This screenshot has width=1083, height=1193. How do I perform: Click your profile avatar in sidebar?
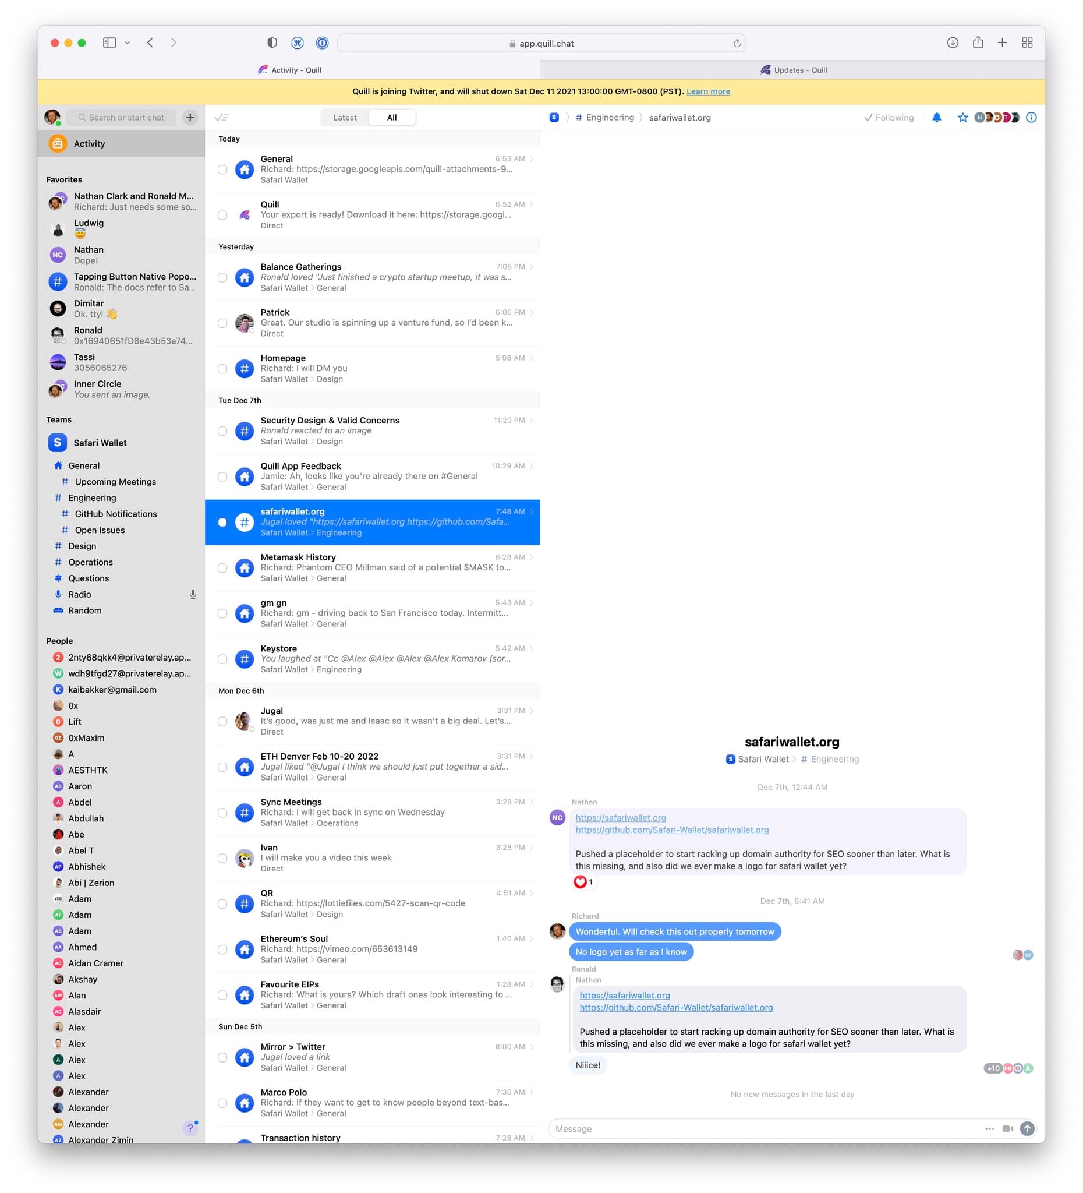click(52, 117)
